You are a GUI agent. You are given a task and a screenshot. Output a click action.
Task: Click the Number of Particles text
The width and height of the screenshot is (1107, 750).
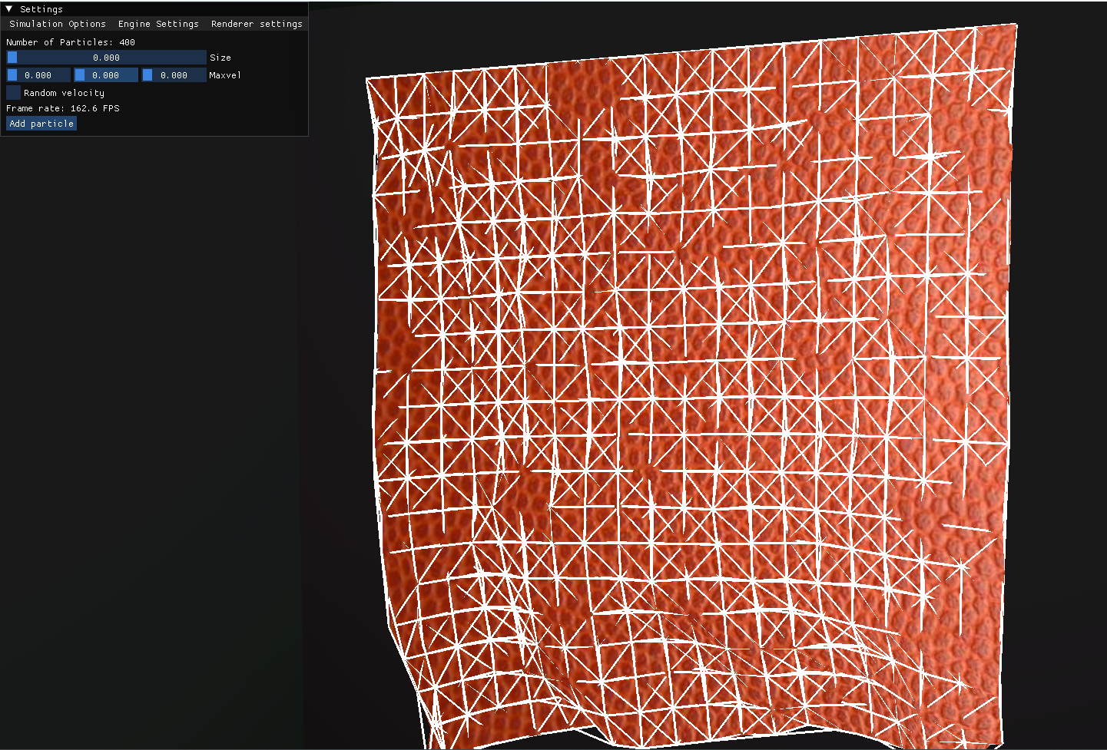tap(70, 42)
